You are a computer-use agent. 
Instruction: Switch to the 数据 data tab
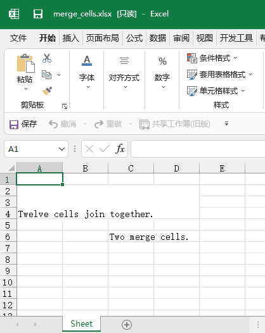pos(158,38)
